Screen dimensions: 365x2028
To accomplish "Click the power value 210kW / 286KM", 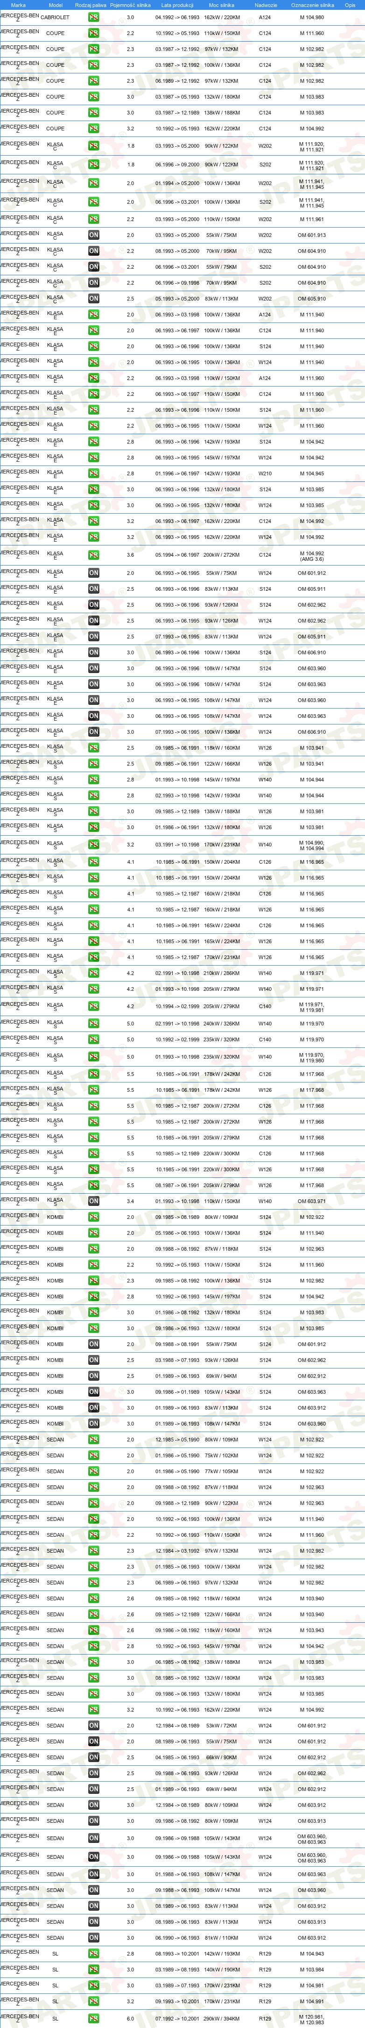I will click(x=222, y=973).
